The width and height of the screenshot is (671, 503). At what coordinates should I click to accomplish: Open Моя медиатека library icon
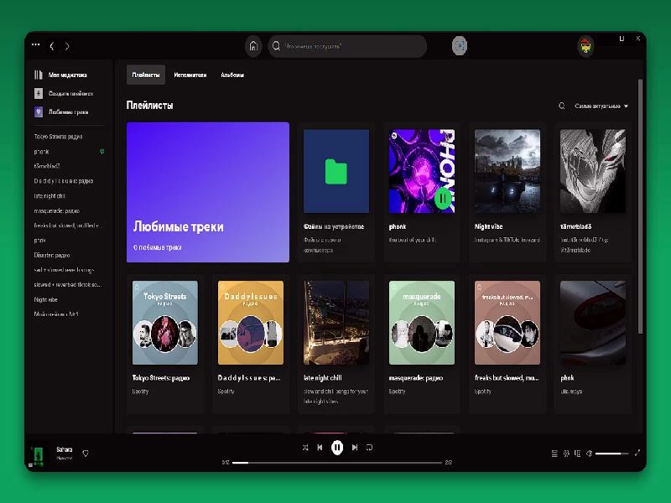pos(39,75)
